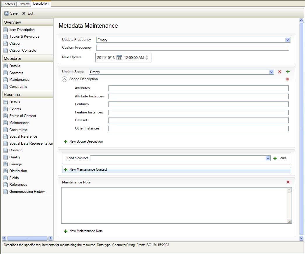Add another Update Scope with green plus

tap(288, 72)
